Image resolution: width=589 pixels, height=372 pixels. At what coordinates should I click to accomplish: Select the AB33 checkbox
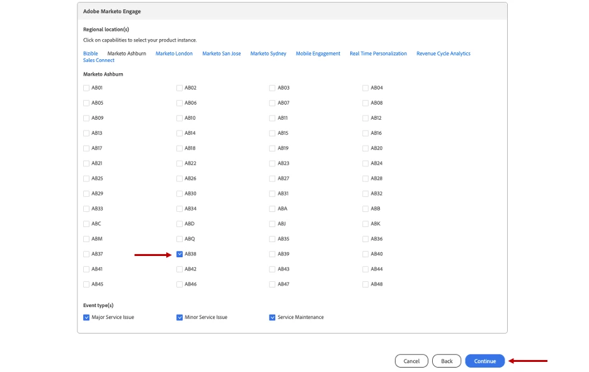(86, 209)
